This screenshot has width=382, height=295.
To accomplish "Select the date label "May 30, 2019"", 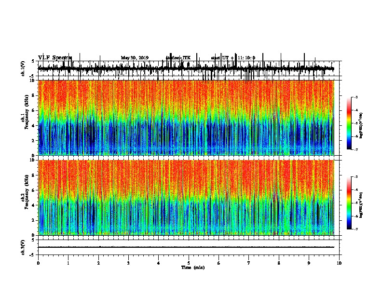I will point(135,58).
